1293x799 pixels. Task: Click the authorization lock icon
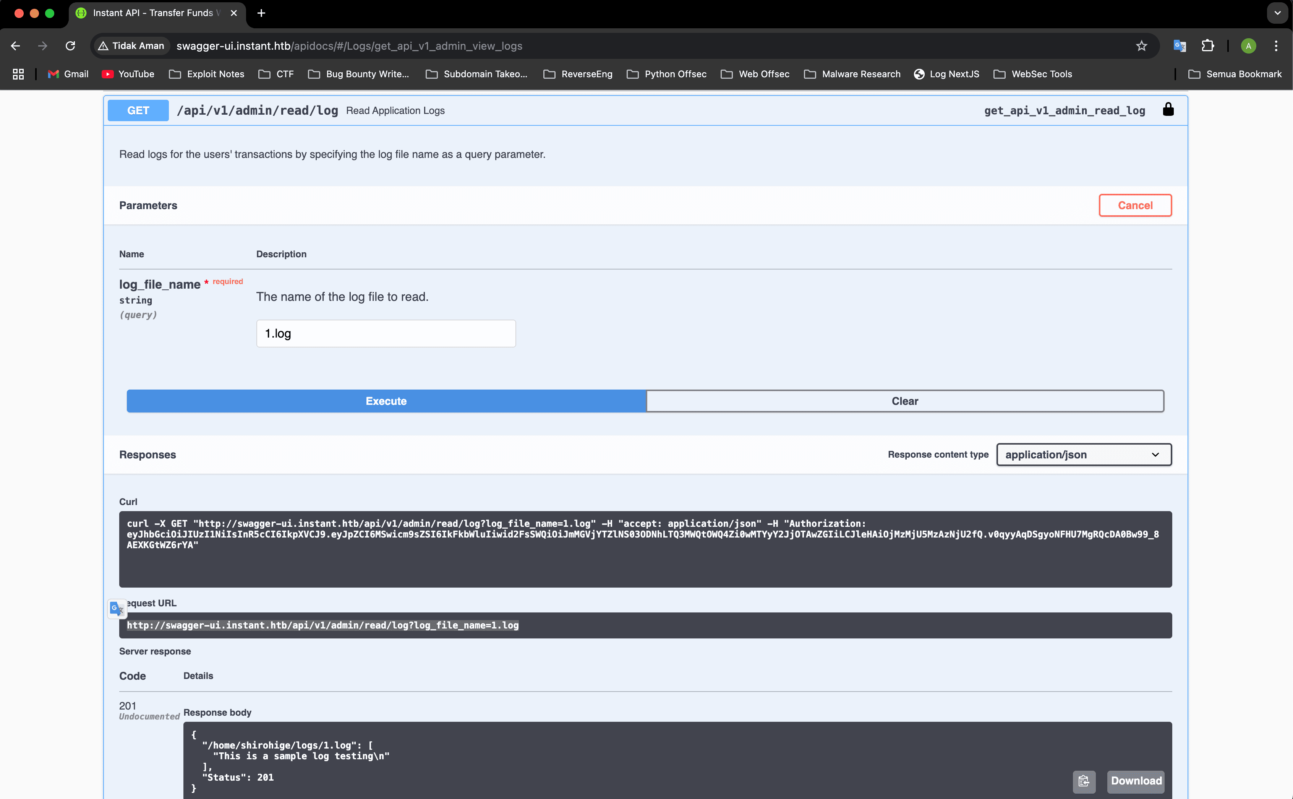coord(1168,110)
